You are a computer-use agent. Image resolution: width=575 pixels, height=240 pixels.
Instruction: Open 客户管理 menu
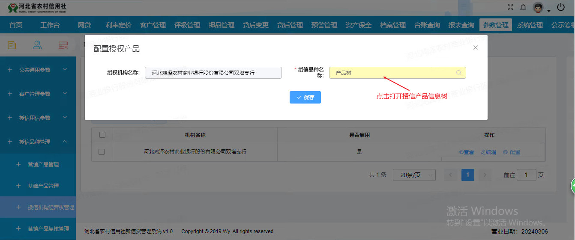[x=153, y=25]
